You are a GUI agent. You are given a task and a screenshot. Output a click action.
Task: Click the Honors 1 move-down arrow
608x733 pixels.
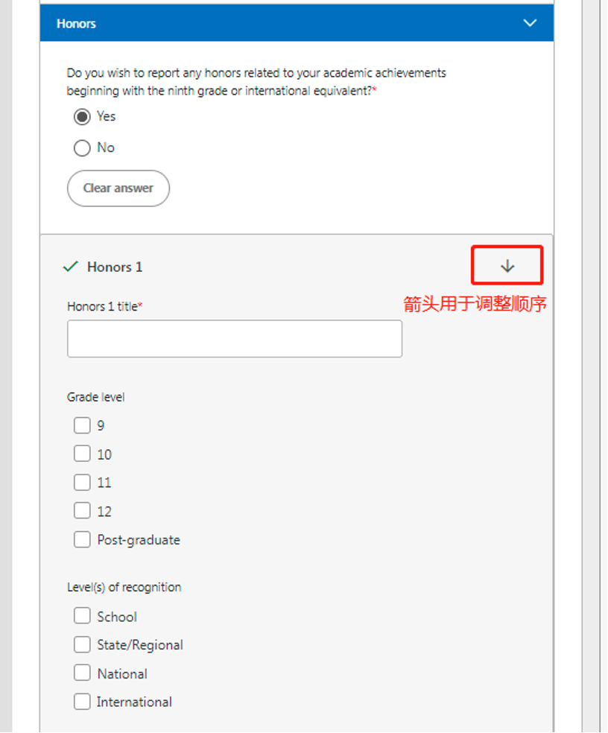click(507, 266)
